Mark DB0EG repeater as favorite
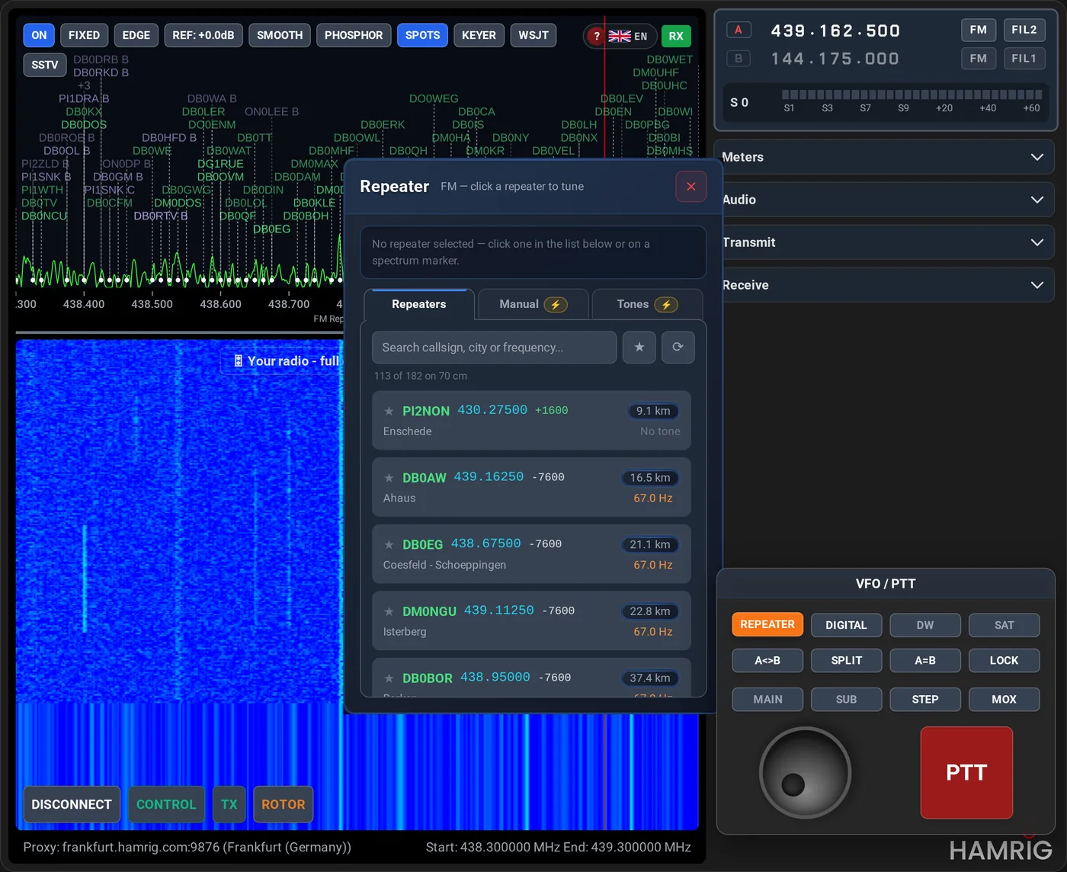1067x872 pixels. 389,544
